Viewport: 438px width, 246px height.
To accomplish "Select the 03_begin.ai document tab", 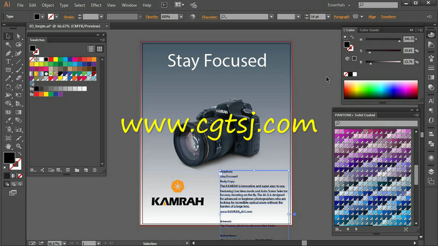I will point(65,26).
